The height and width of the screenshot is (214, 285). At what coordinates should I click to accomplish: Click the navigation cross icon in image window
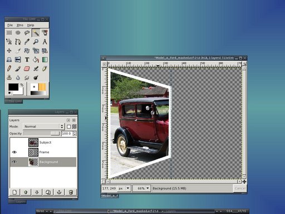click(244, 182)
